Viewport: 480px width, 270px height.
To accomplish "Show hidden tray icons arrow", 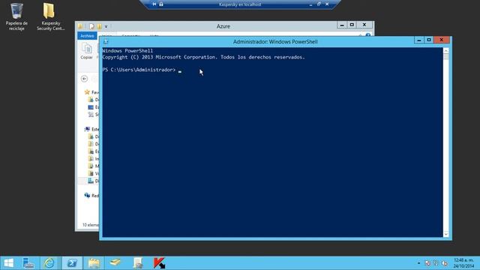I will click(418, 263).
